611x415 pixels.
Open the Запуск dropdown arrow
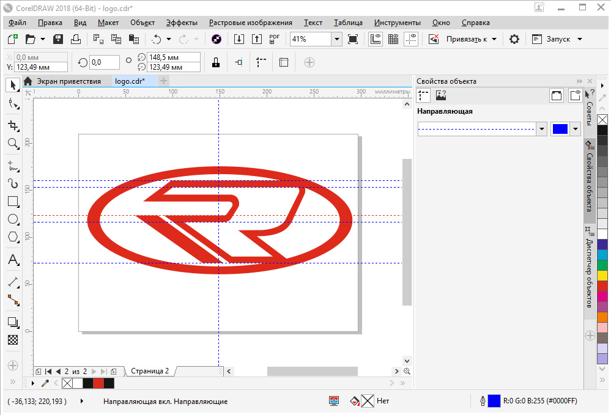click(x=580, y=39)
